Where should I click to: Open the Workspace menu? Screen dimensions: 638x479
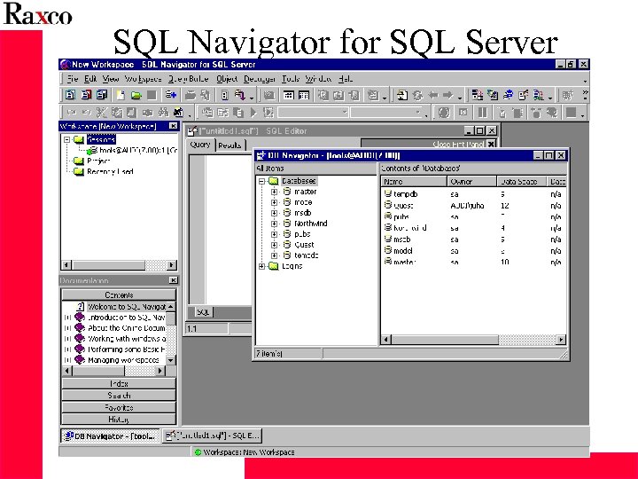(x=143, y=79)
